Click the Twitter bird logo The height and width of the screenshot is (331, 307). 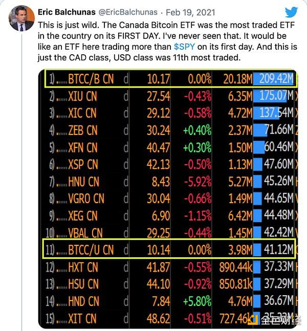pyautogui.click(x=291, y=12)
